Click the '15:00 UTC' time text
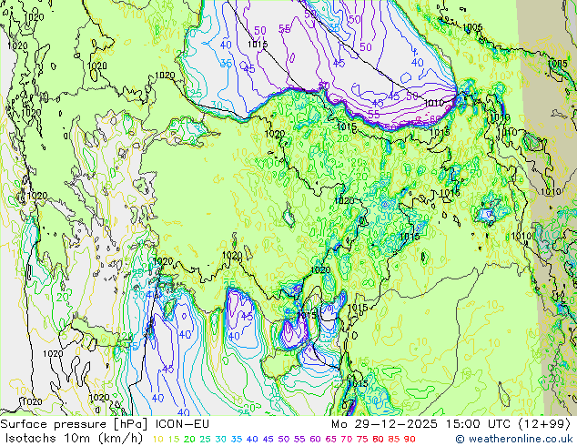 tap(478, 424)
